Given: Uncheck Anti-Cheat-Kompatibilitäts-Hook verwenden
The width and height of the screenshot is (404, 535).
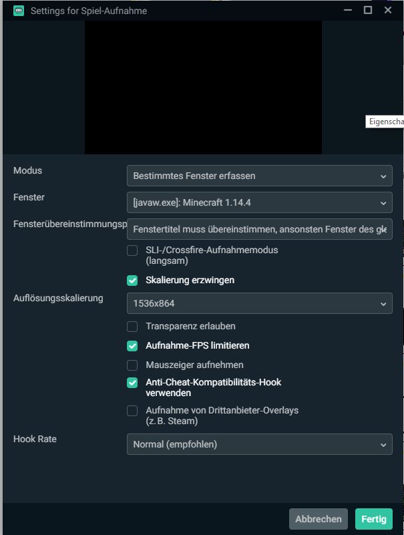Looking at the screenshot, I should 132,383.
